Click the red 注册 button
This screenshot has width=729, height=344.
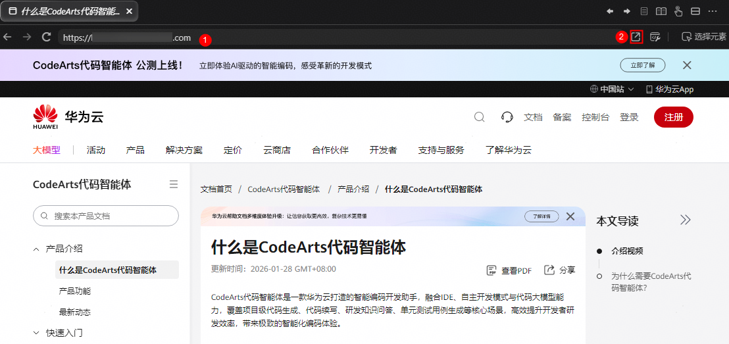673,117
